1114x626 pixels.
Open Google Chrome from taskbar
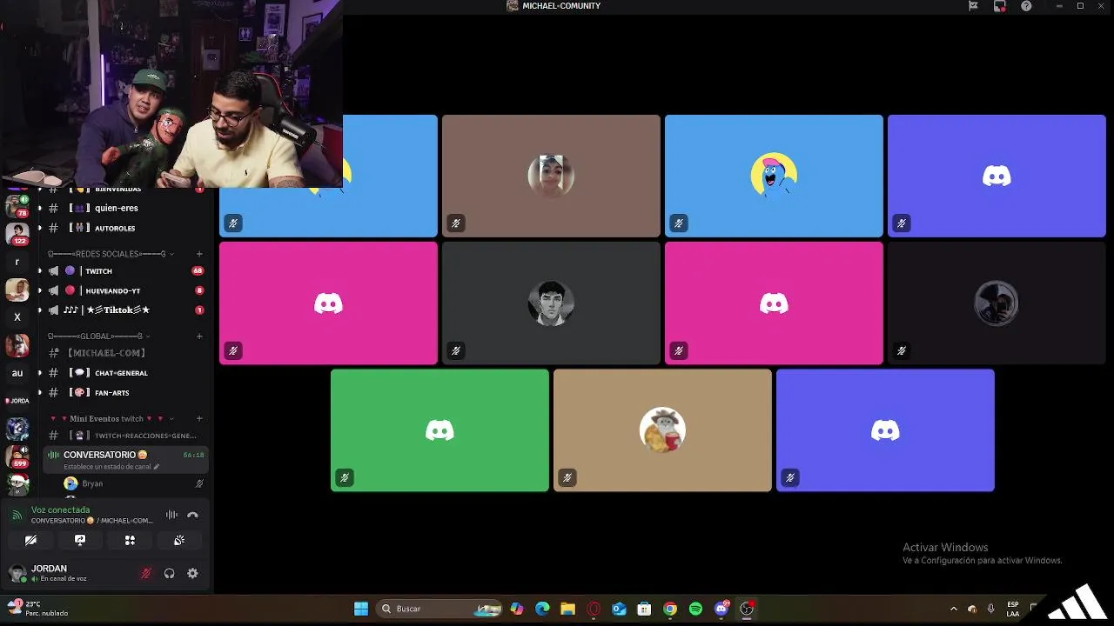click(670, 609)
